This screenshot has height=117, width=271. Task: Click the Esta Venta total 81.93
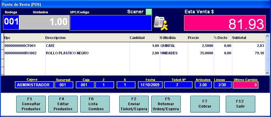pos(225,23)
